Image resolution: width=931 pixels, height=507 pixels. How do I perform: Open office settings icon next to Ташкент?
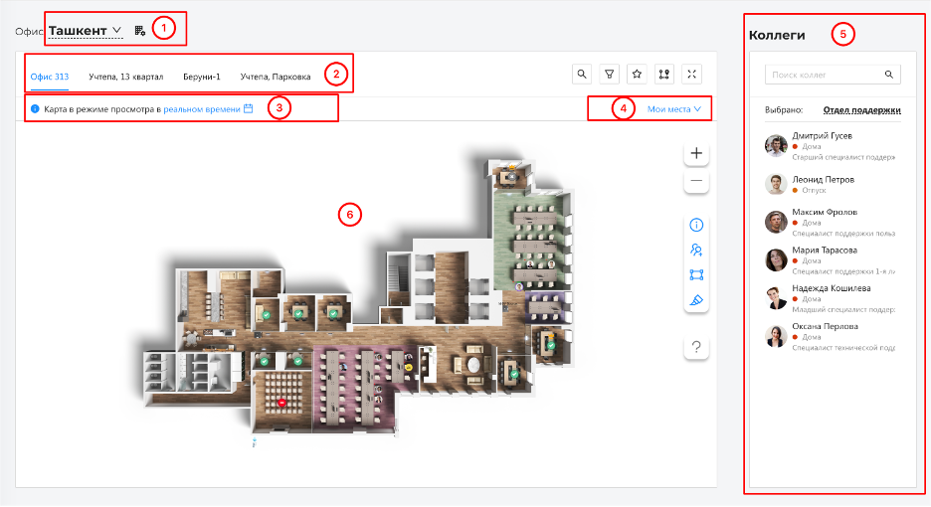[140, 31]
